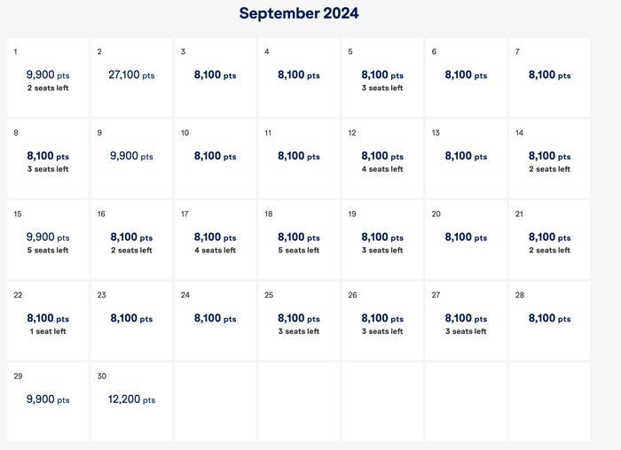Select the September 7 date cell
The width and height of the screenshot is (621, 450).
point(549,77)
